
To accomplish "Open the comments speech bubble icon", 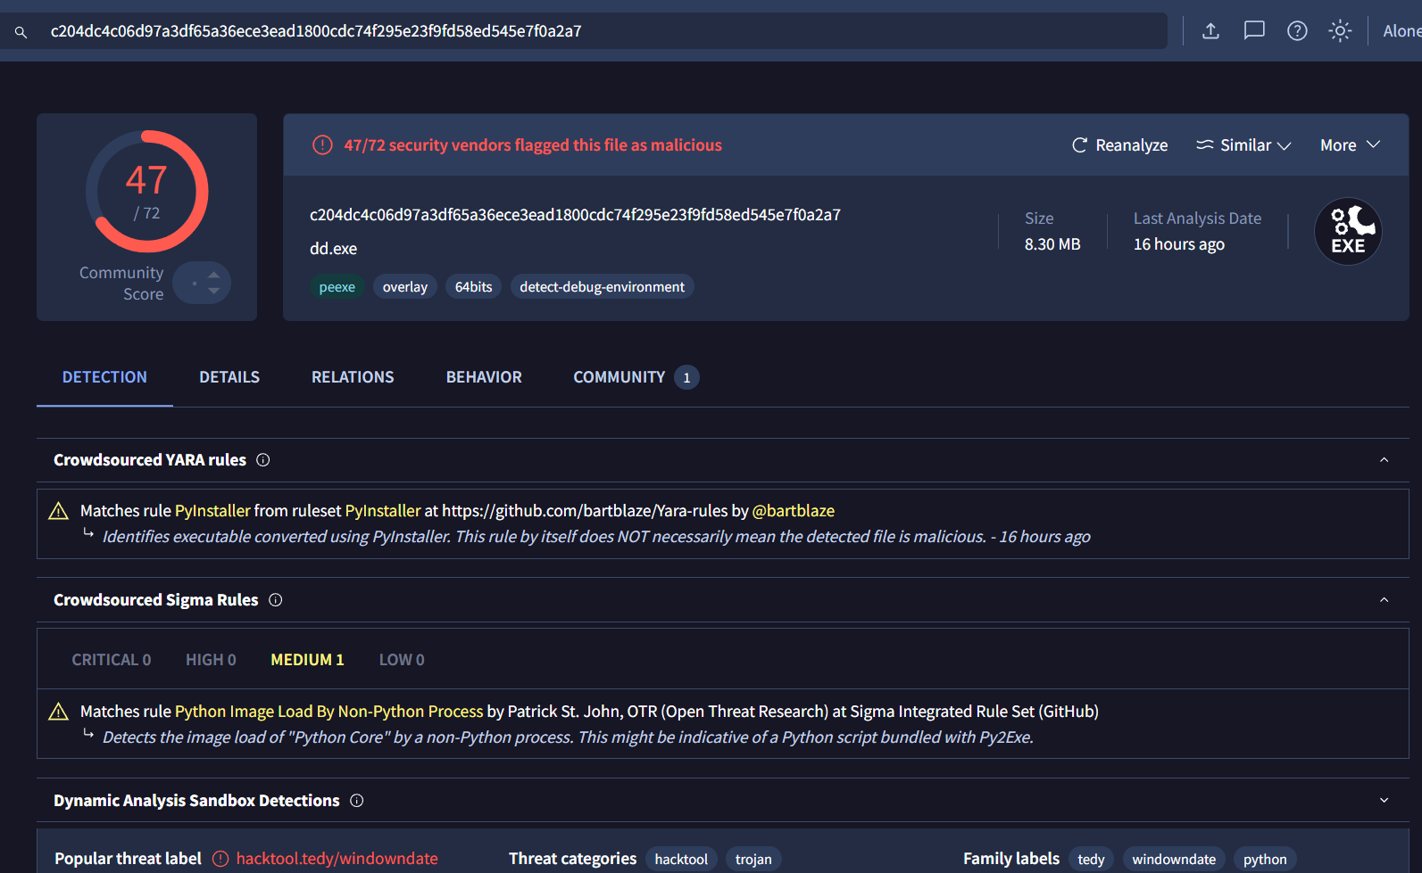I will coord(1254,31).
